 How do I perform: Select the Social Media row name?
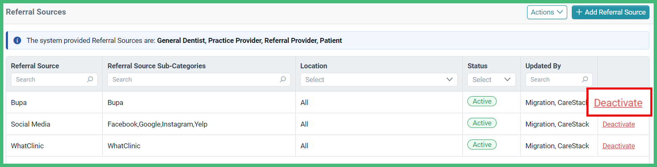tap(30, 124)
